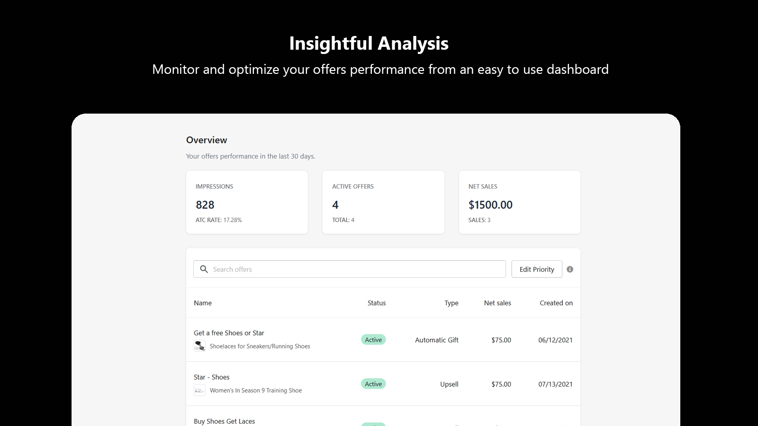Image resolution: width=758 pixels, height=426 pixels.
Task: Click the training shoe product thumbnail icon
Action: (199, 390)
